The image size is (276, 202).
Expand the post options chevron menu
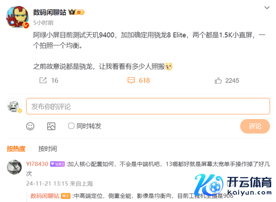pos(267,8)
